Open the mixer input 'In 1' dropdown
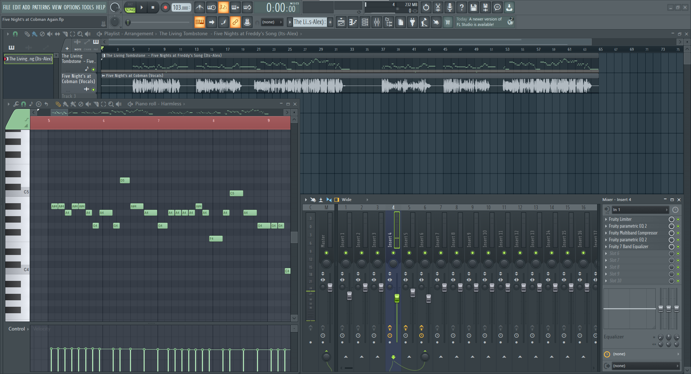Screen dimensions: 691x374 [x=640, y=210]
